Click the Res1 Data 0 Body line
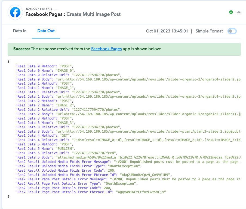The width and height of the screenshot is (246, 209). pyautogui.click(x=128, y=79)
